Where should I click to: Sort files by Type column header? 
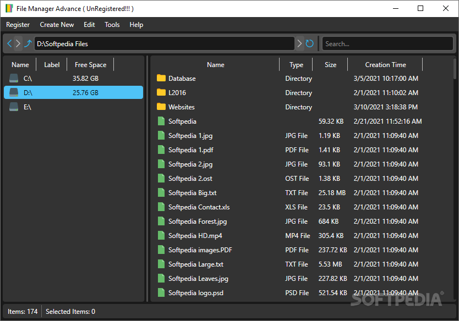(x=296, y=65)
